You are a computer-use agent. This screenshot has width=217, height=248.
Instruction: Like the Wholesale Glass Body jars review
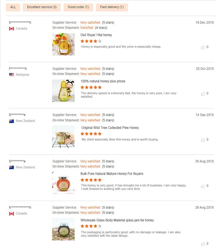(203, 244)
